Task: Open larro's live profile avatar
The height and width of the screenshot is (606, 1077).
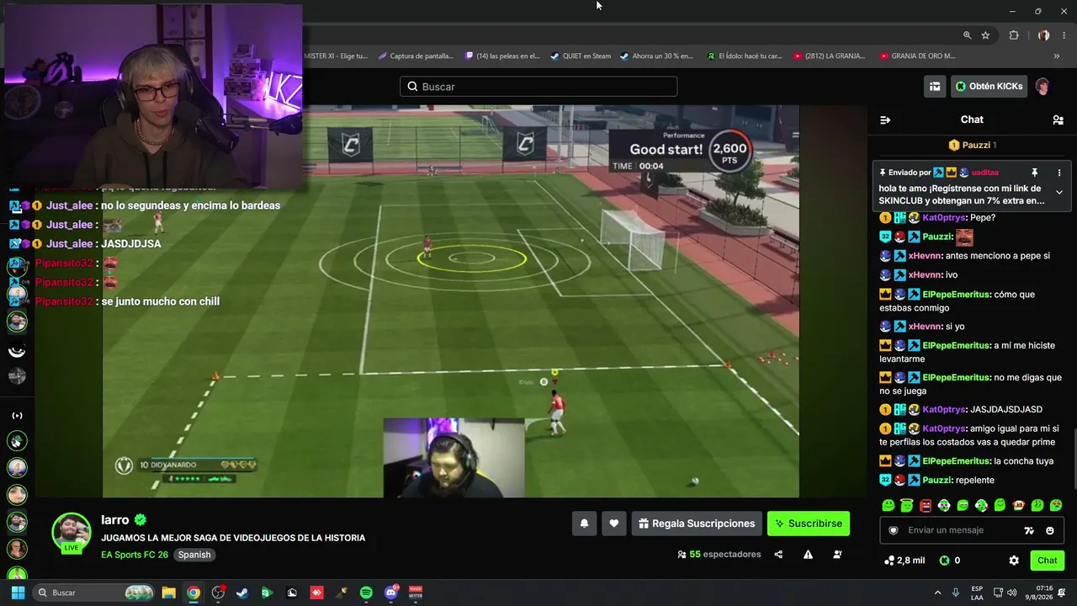Action: tap(71, 532)
